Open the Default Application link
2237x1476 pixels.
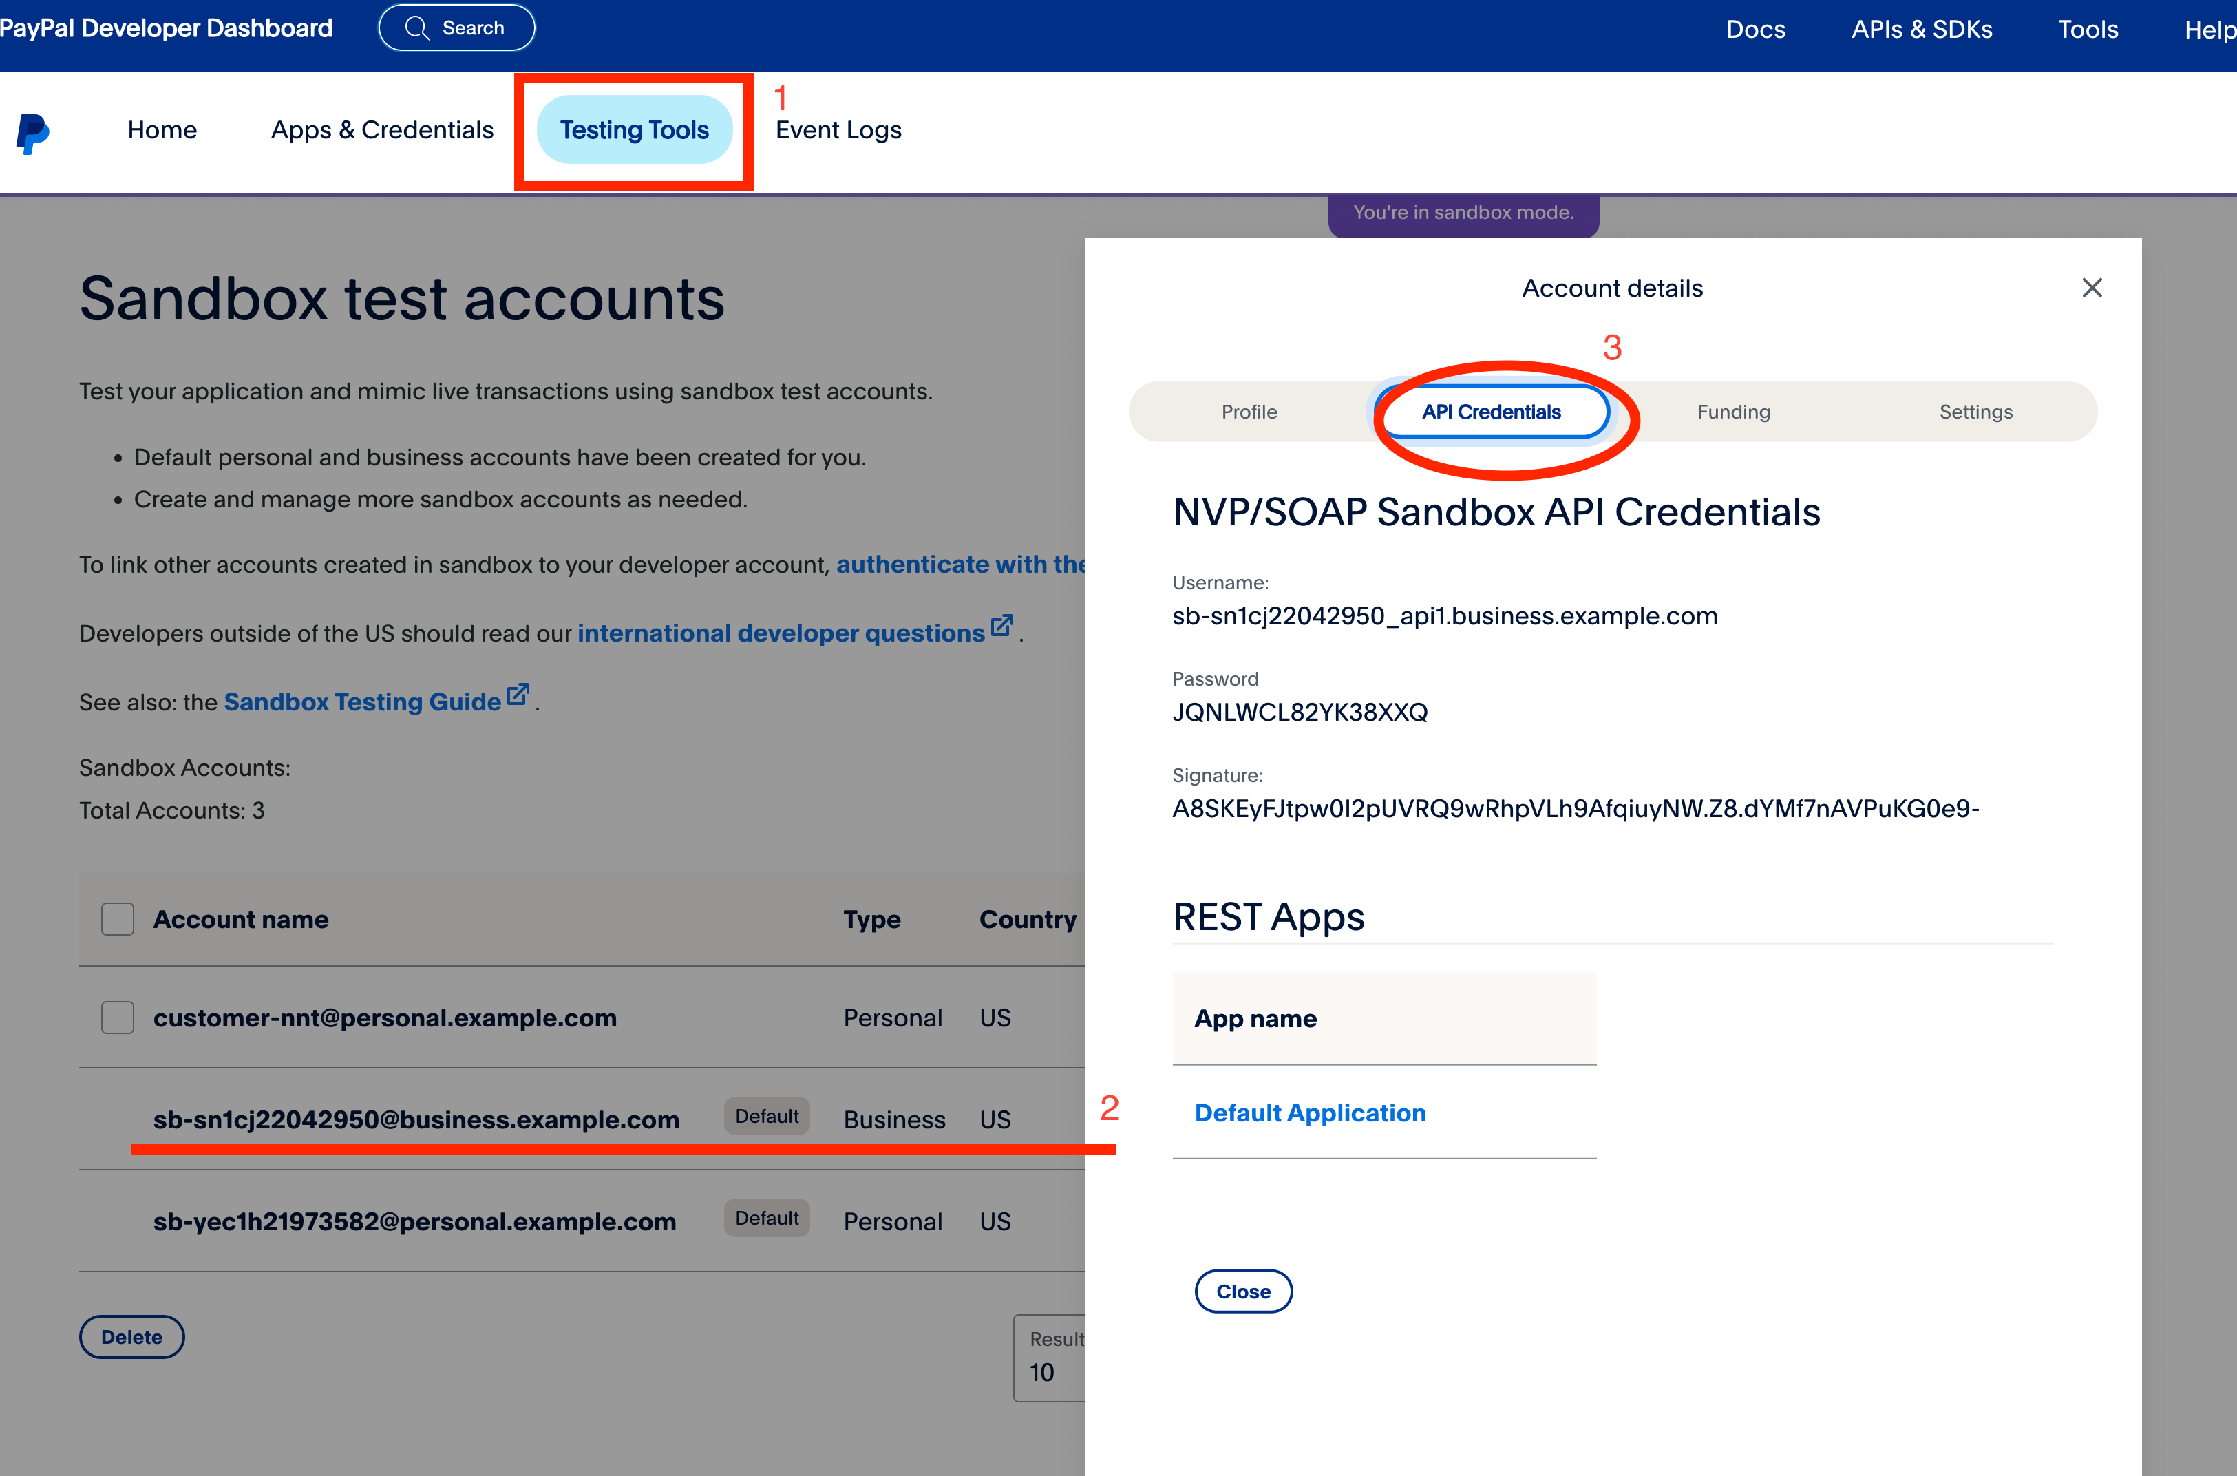1310,1113
